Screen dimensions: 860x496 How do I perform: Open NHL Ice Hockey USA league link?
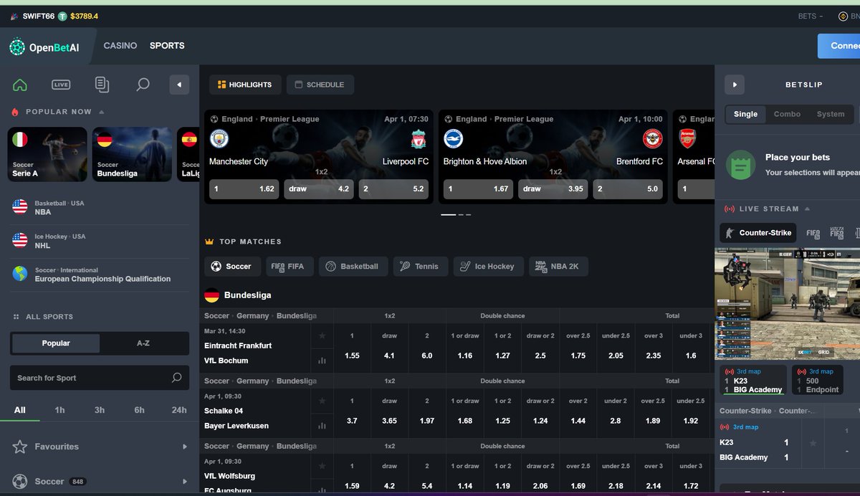(x=101, y=241)
